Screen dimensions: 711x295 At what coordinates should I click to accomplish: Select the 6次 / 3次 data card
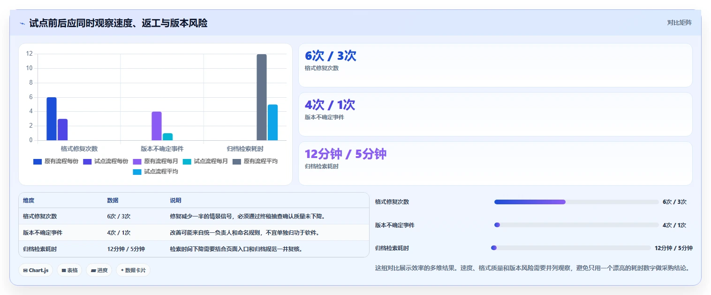tap(495, 65)
